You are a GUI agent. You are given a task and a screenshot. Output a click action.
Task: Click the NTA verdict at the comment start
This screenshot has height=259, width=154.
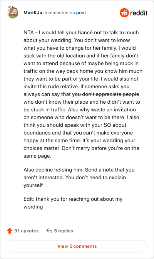coord(29,32)
